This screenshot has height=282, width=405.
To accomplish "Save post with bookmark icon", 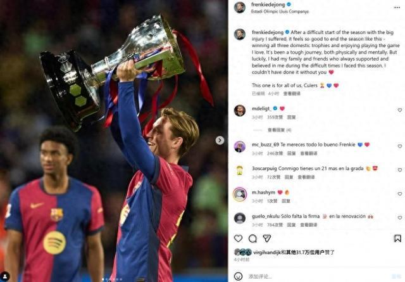I will pyautogui.click(x=397, y=238).
